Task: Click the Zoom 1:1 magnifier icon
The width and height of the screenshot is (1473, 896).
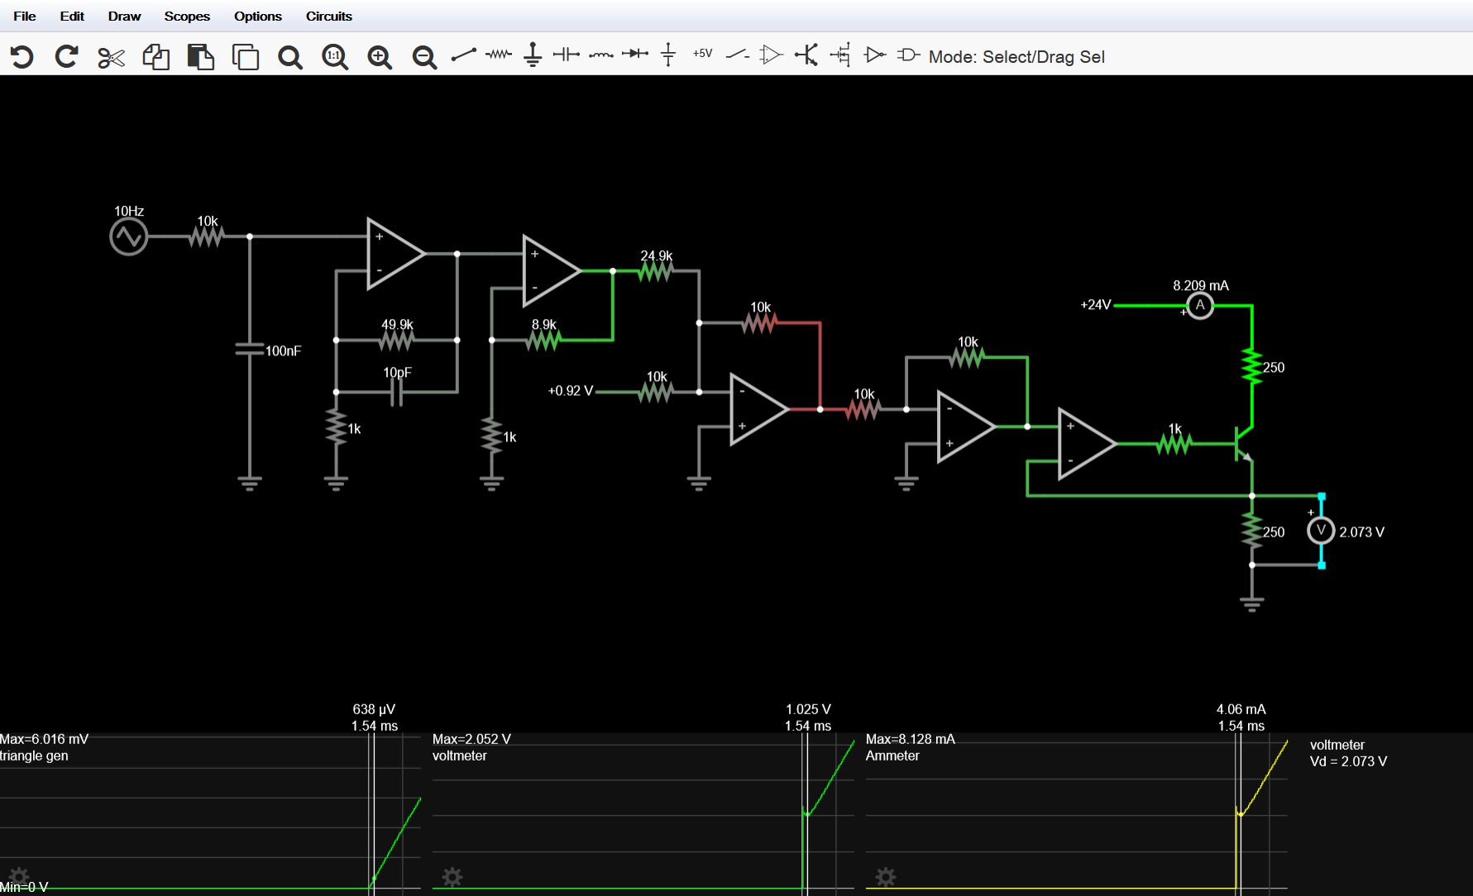Action: tap(334, 57)
